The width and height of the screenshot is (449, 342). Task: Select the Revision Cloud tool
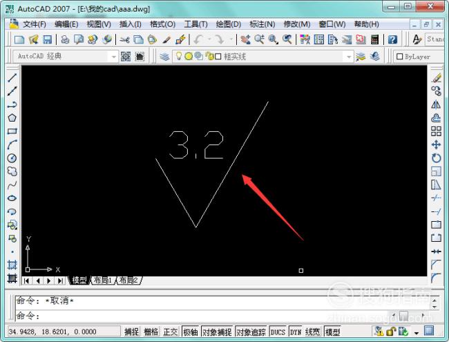tap(12, 171)
